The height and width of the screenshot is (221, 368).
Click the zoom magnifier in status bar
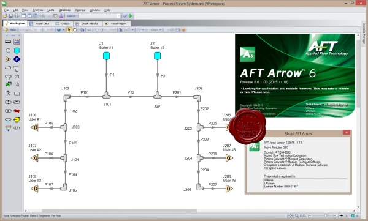(x=297, y=215)
